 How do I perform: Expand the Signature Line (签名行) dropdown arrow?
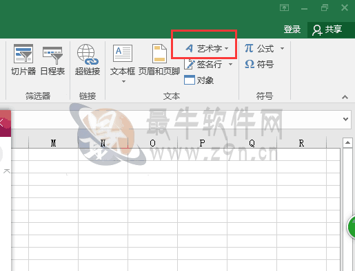[x=230, y=65]
